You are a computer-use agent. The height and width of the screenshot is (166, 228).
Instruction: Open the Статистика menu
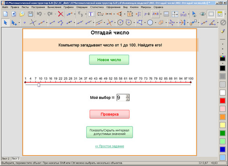(x=97, y=7)
